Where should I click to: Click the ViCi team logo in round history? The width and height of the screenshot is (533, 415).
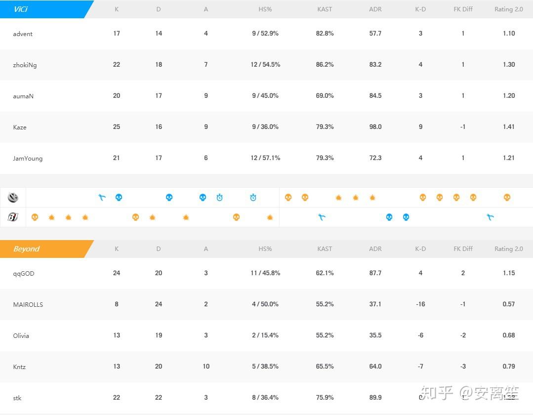point(13,198)
